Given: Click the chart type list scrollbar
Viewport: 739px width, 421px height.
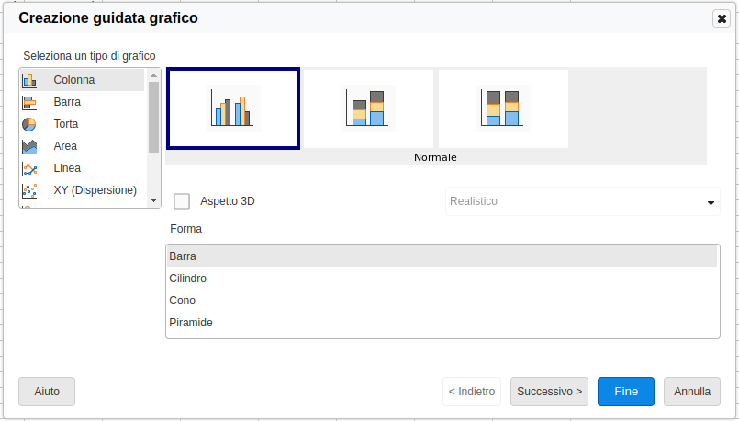Looking at the screenshot, I should [x=154, y=117].
